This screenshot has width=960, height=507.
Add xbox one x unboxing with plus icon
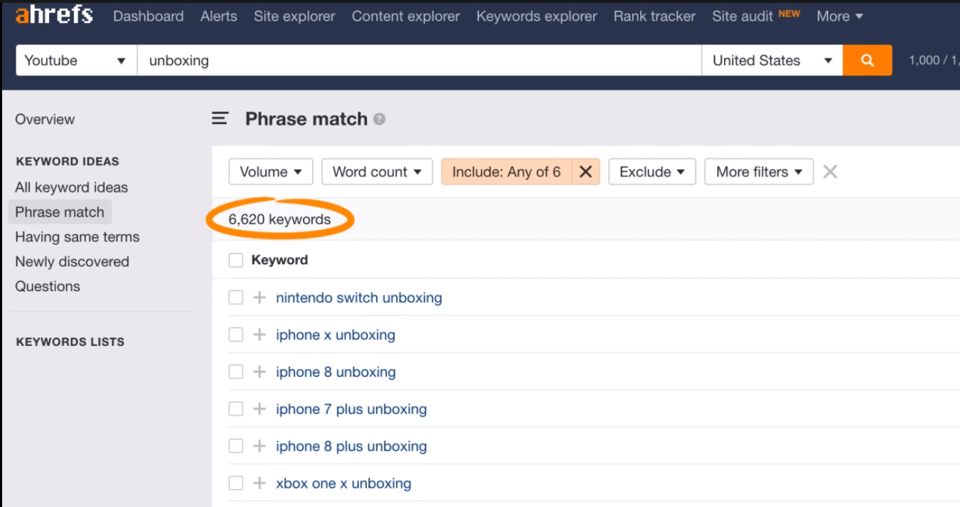pos(259,483)
